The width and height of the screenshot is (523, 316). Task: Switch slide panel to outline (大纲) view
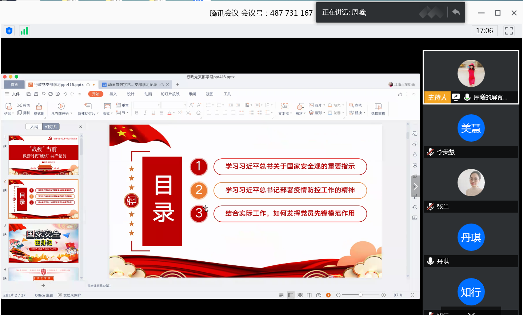point(34,127)
